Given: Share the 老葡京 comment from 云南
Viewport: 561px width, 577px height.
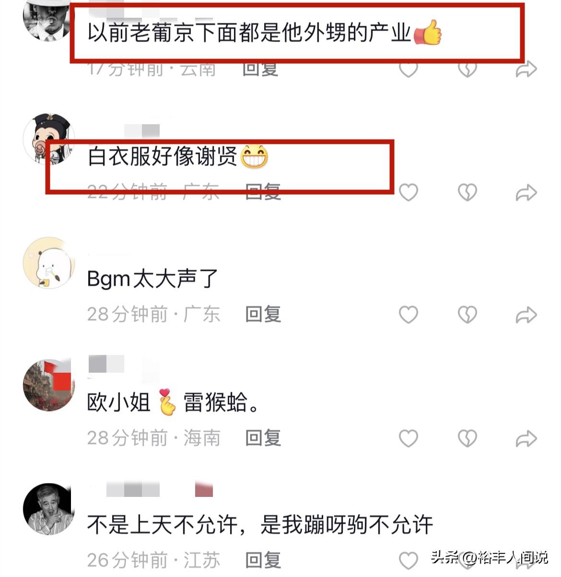Looking at the screenshot, I should [x=526, y=70].
